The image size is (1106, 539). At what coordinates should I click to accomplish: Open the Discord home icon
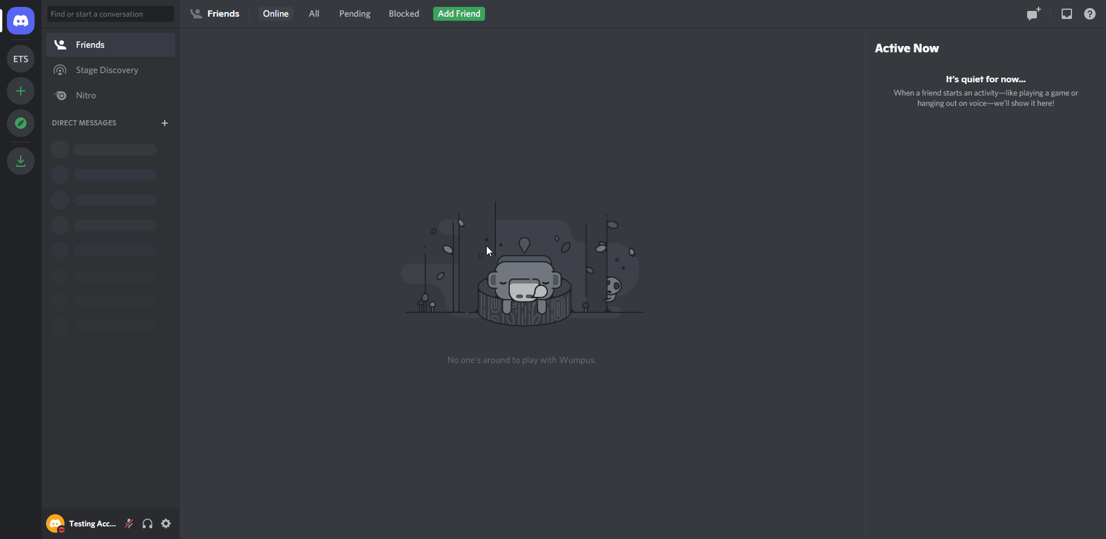[20, 21]
